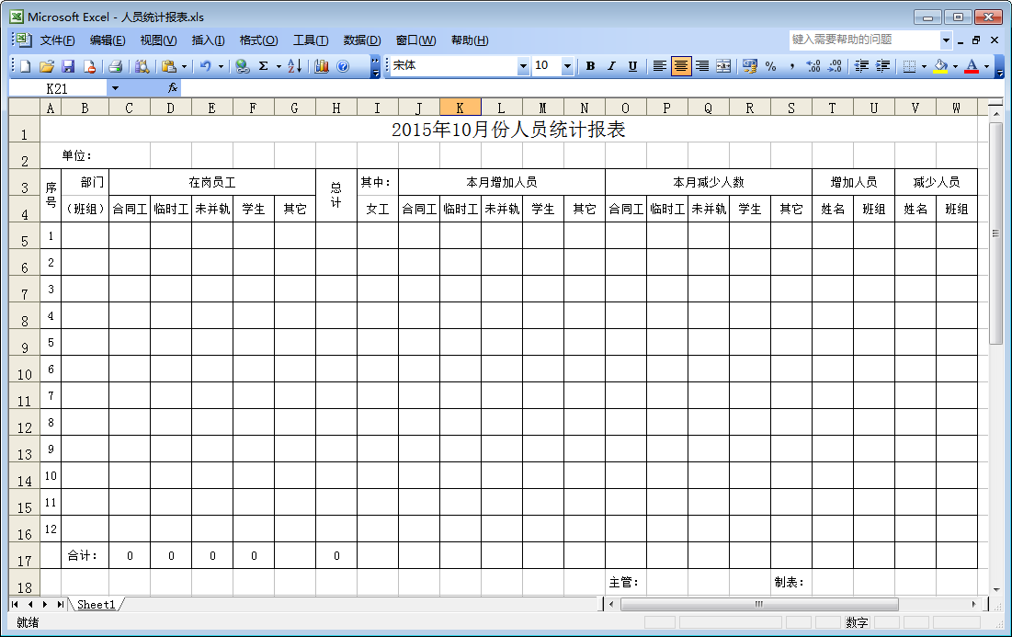Toggle center alignment
The width and height of the screenshot is (1012, 637).
[681, 66]
